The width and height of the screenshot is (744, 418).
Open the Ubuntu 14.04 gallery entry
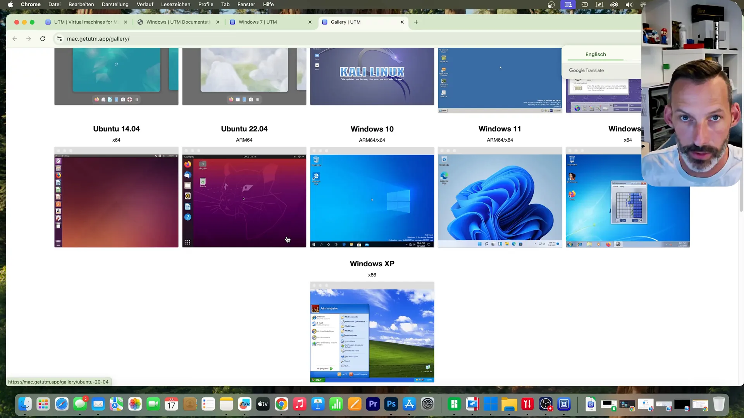(116, 129)
